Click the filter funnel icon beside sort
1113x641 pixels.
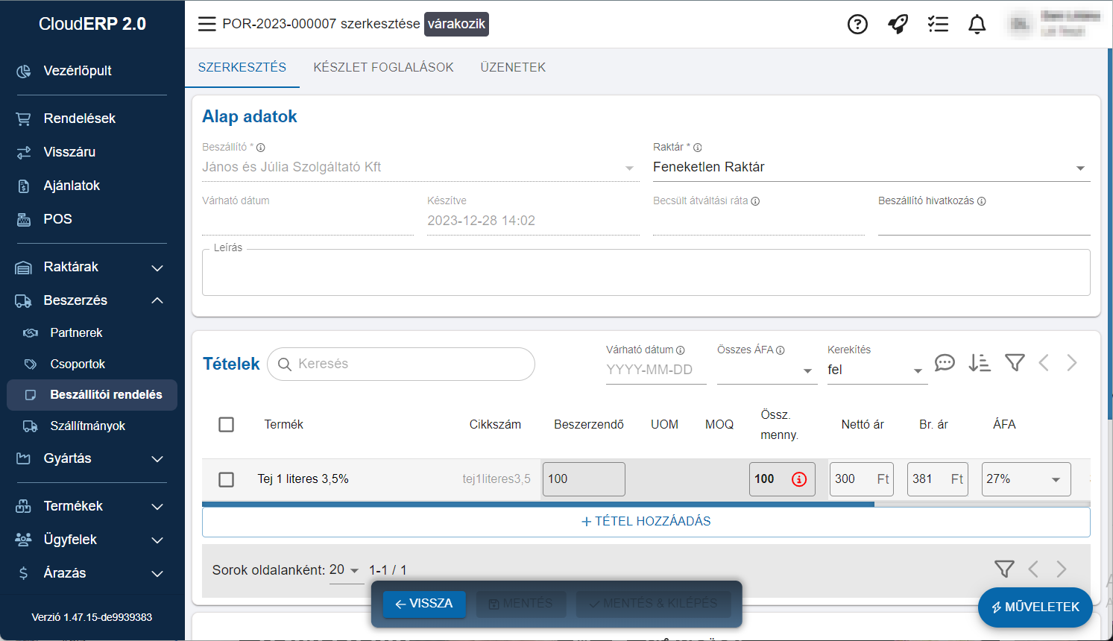point(1015,363)
